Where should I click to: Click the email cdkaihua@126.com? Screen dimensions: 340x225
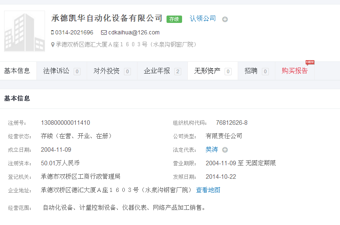coord(134,32)
